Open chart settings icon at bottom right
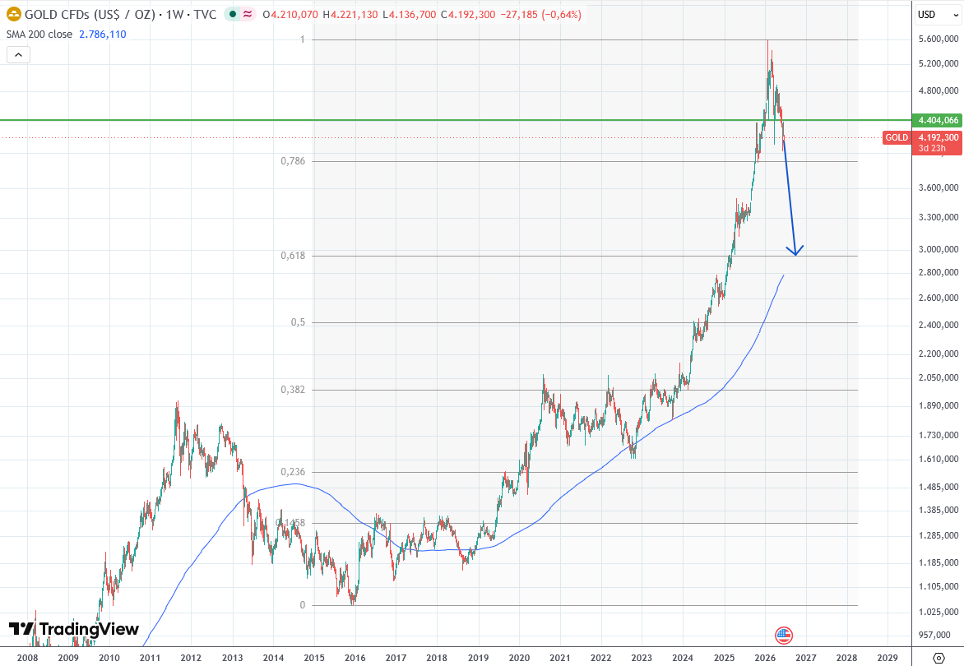Image resolution: width=964 pixels, height=666 pixels. coord(939,658)
